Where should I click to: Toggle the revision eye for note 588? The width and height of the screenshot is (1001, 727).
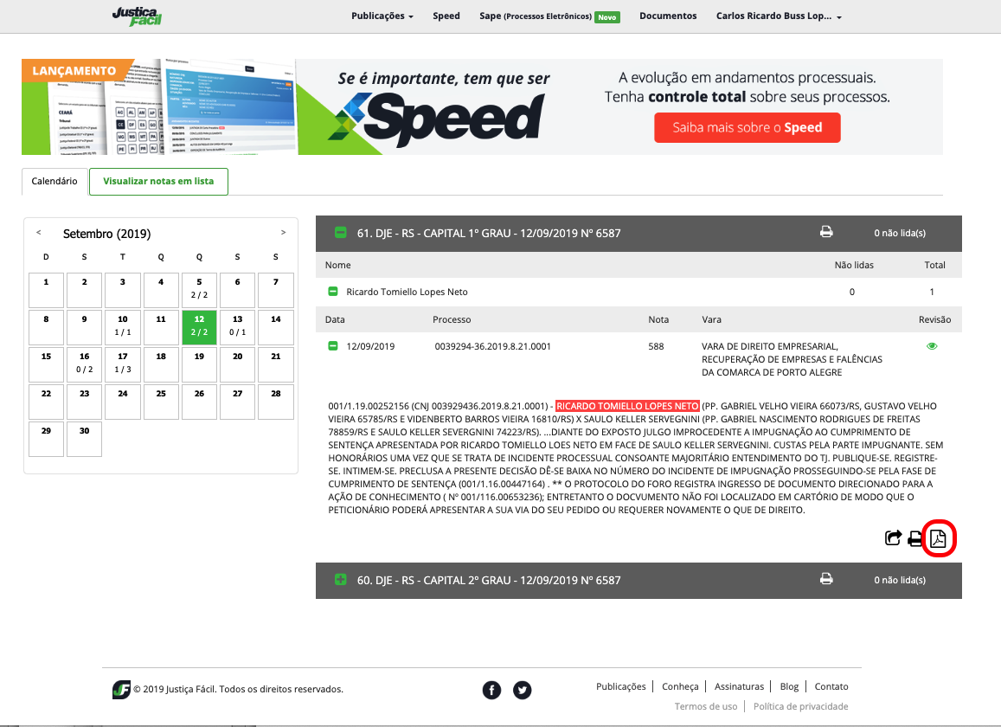[x=932, y=346]
